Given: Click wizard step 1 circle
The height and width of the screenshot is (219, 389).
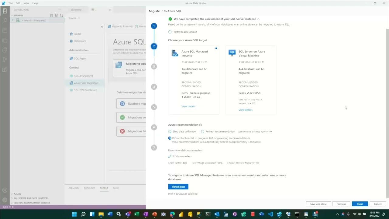Looking at the screenshot, I should [154, 26].
